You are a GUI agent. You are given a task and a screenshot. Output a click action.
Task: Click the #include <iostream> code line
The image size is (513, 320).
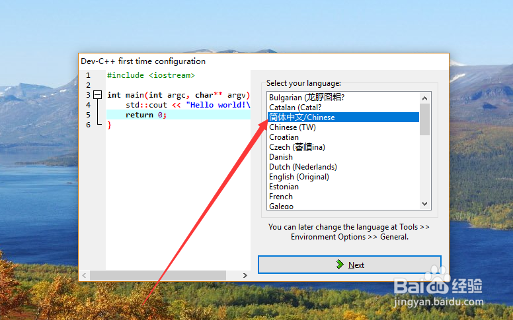click(151, 75)
